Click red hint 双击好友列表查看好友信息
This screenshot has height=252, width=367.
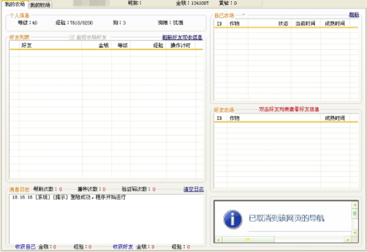point(289,109)
